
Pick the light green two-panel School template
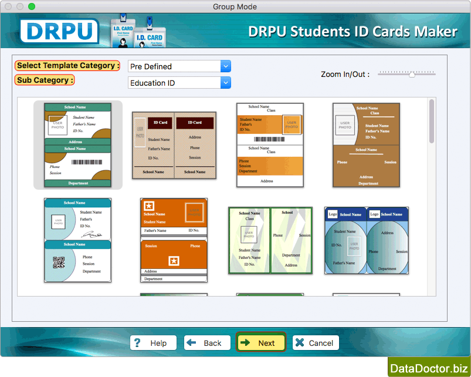click(270, 240)
